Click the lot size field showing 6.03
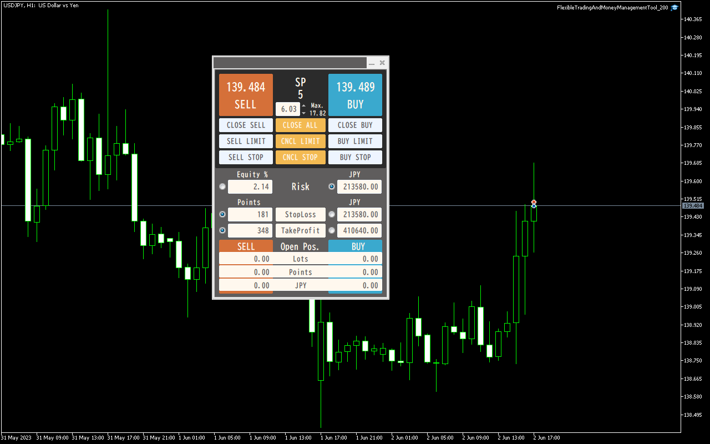 (288, 109)
